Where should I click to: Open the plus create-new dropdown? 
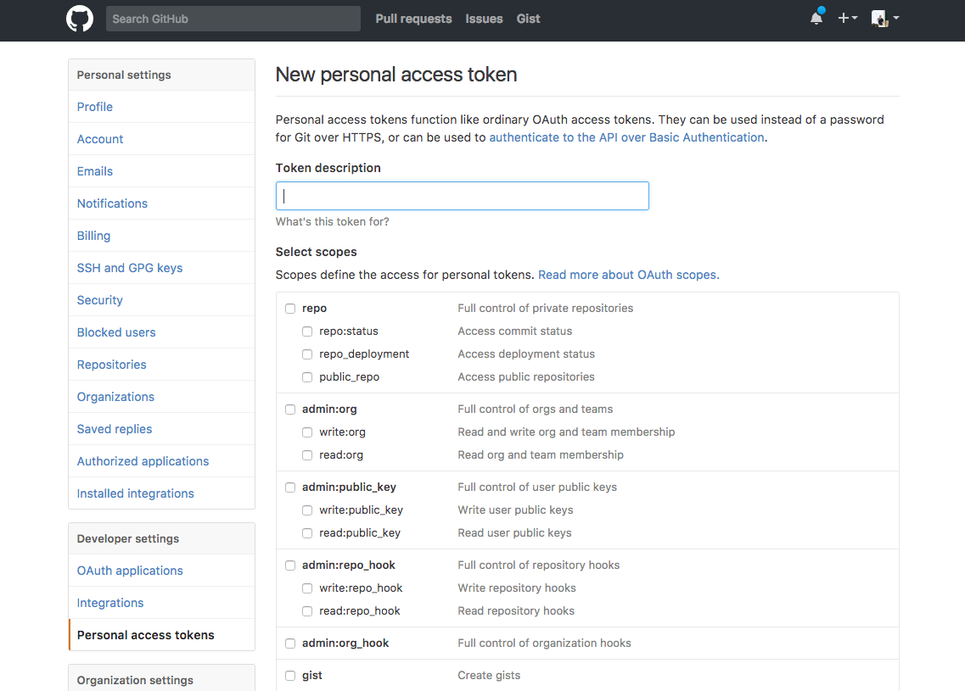848,19
